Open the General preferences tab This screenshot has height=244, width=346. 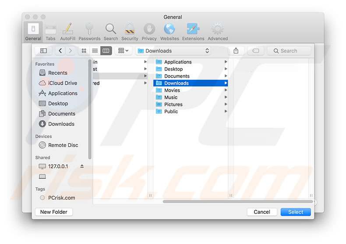[x=33, y=32]
